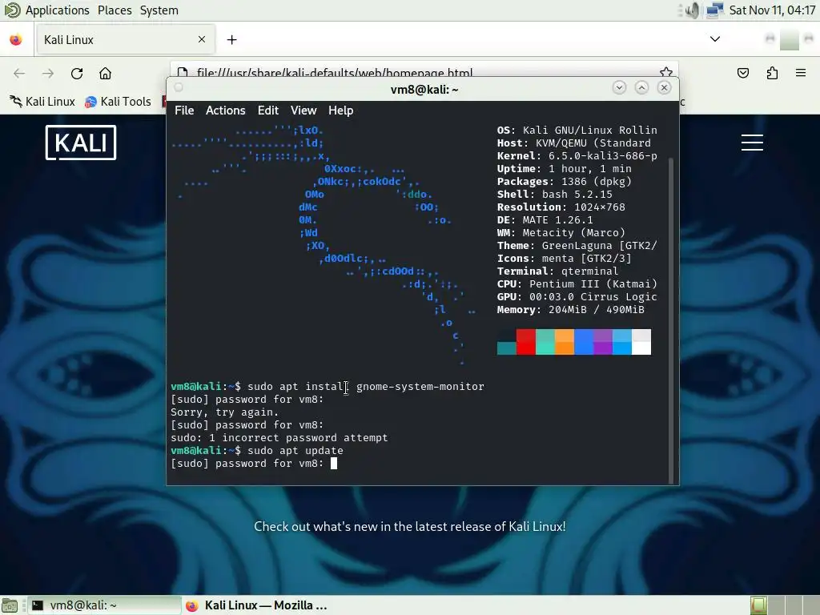This screenshot has height=615, width=820.
Task: Click the terminal vertical scrollbar
Action: 672,319
